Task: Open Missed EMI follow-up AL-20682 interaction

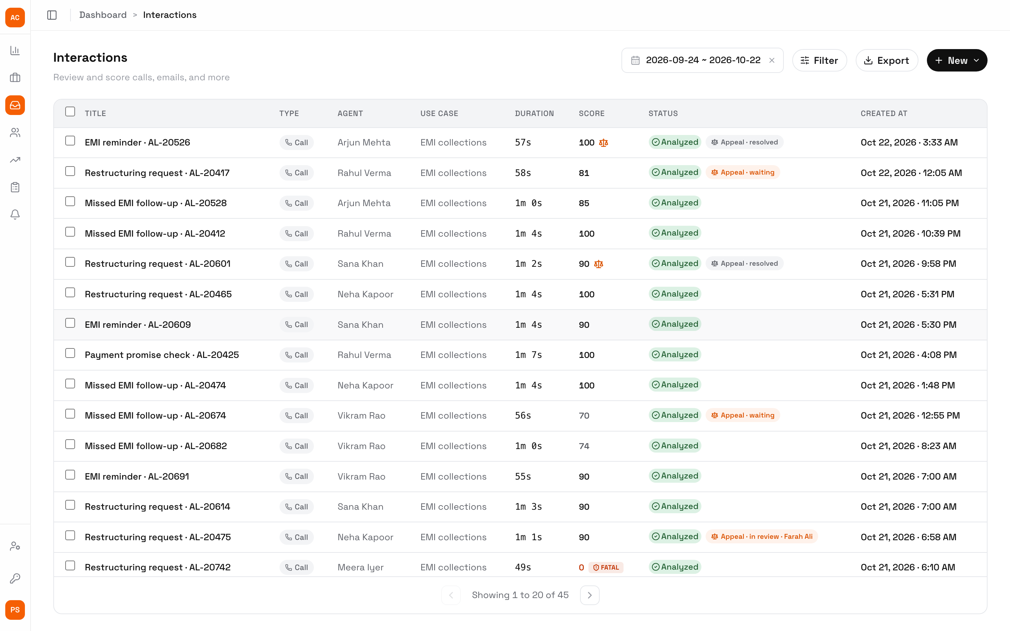Action: point(156,446)
